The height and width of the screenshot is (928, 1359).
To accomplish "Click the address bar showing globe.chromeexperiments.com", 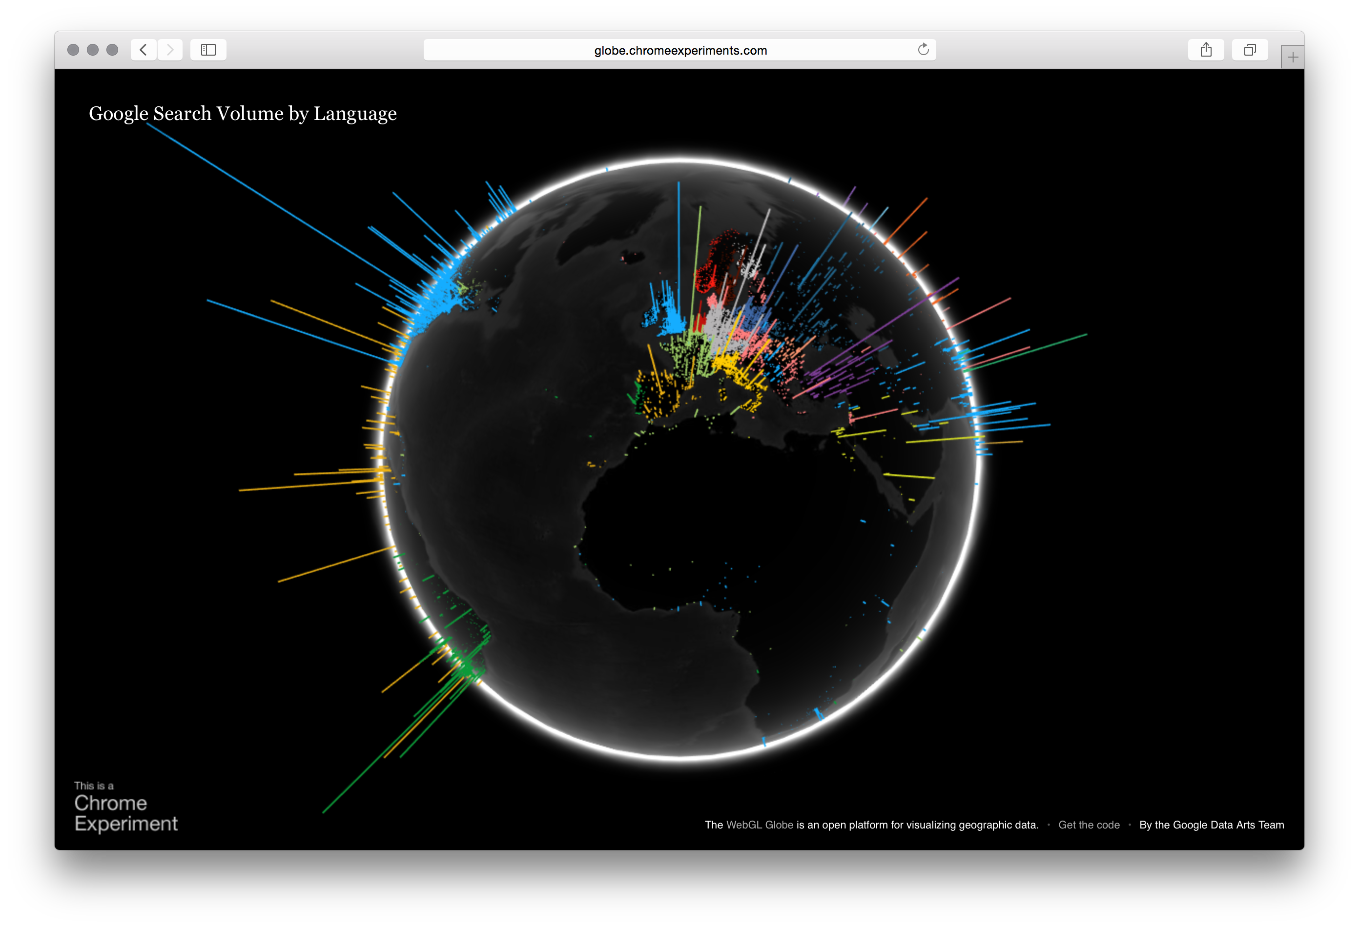I will pos(680,50).
